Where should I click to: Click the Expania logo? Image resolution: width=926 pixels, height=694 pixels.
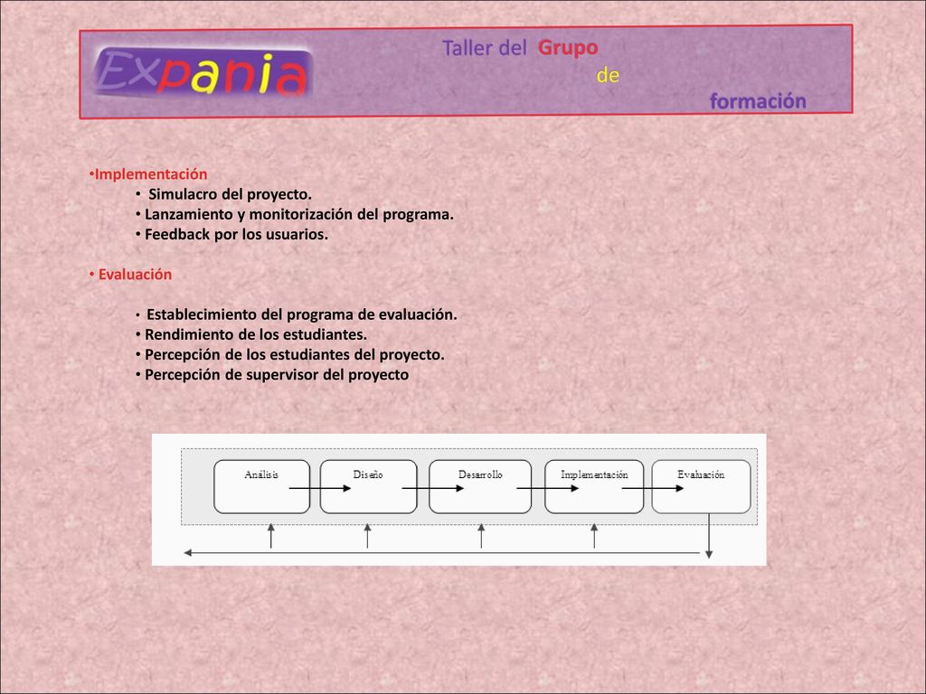(203, 73)
